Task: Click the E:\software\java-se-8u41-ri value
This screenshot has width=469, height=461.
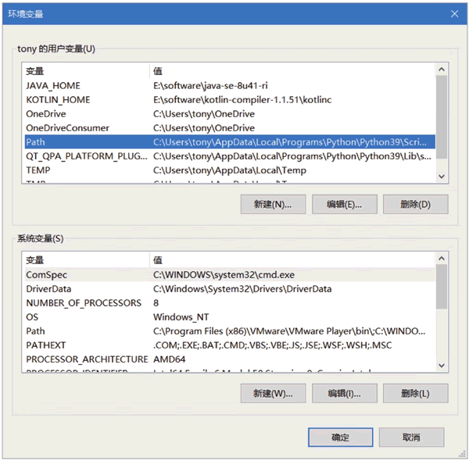Action: point(210,86)
